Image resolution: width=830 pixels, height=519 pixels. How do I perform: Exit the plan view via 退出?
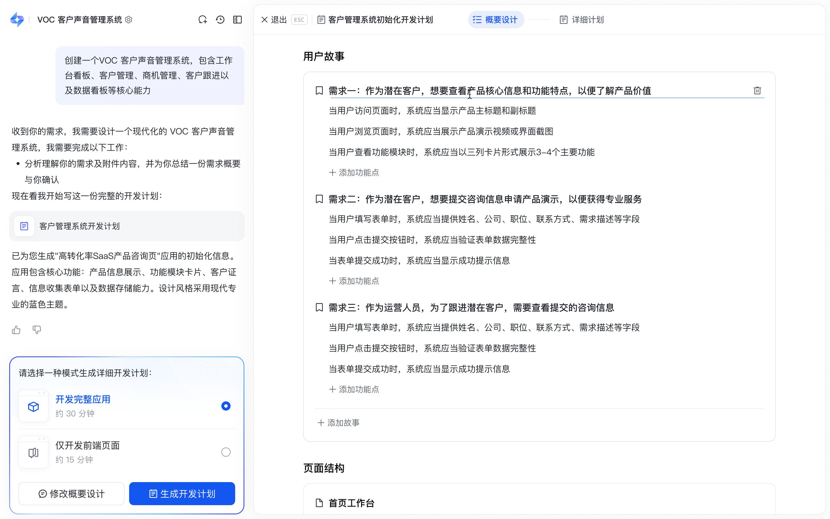click(x=274, y=20)
